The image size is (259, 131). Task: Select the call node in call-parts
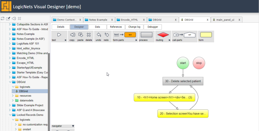click(190, 35)
